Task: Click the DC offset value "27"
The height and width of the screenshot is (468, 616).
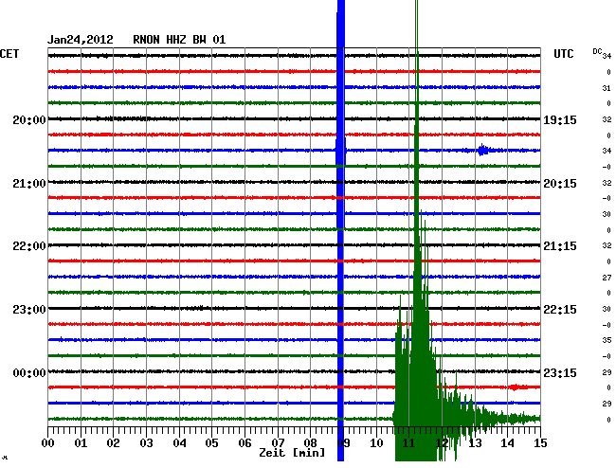Action: click(607, 278)
